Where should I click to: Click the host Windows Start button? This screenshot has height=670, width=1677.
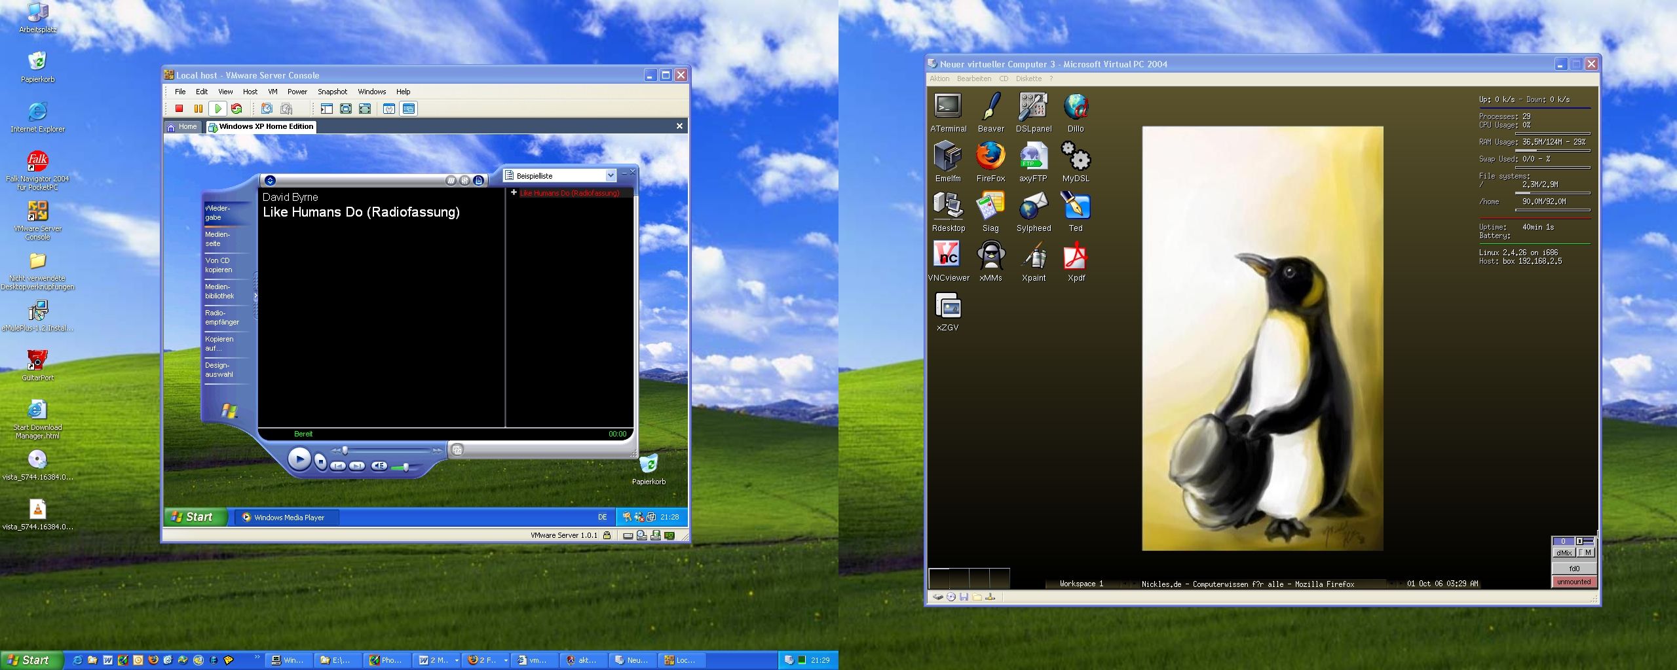[x=31, y=660]
